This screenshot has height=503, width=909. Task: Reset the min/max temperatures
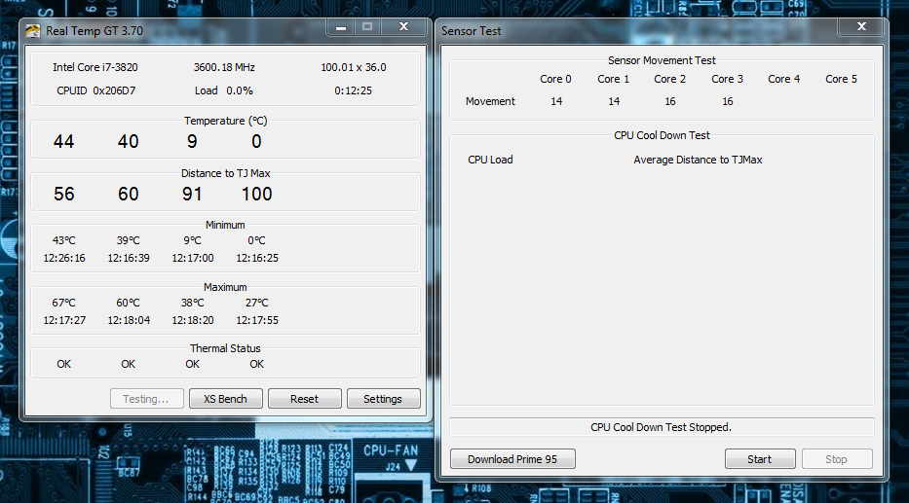tap(304, 399)
